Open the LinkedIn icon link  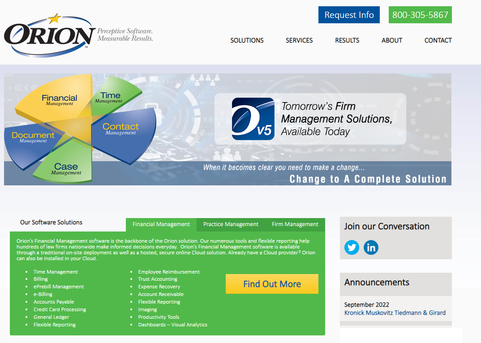[371, 247]
